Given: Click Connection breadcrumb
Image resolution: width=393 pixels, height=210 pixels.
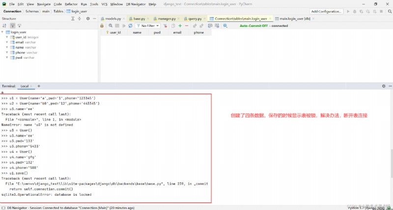Looking at the screenshot, I should pyautogui.click(x=12, y=11).
